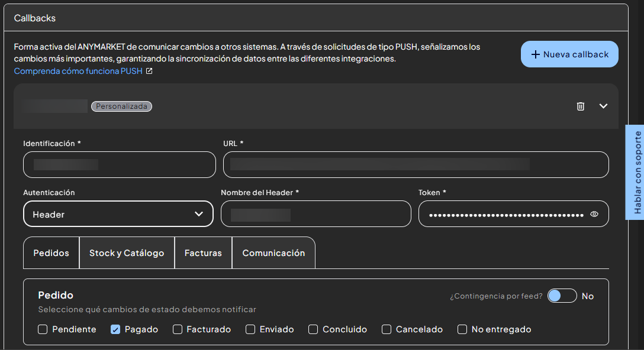Toggle Contingencia por feed switch

(x=562, y=296)
